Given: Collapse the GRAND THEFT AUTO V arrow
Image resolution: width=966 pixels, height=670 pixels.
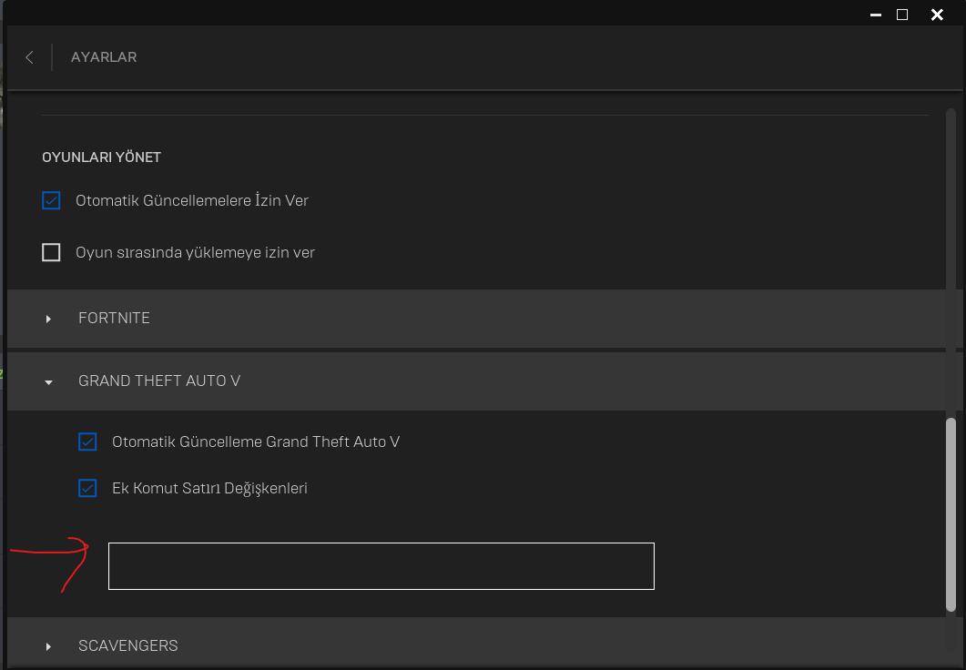Looking at the screenshot, I should click(48, 381).
